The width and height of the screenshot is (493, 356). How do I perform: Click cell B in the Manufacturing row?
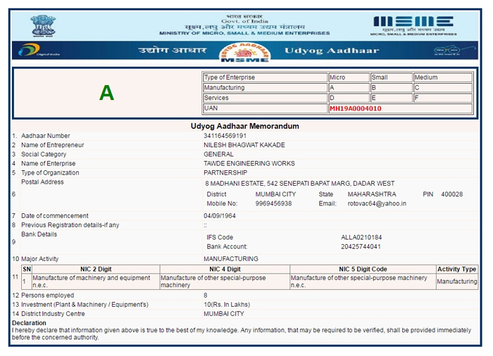coord(391,88)
